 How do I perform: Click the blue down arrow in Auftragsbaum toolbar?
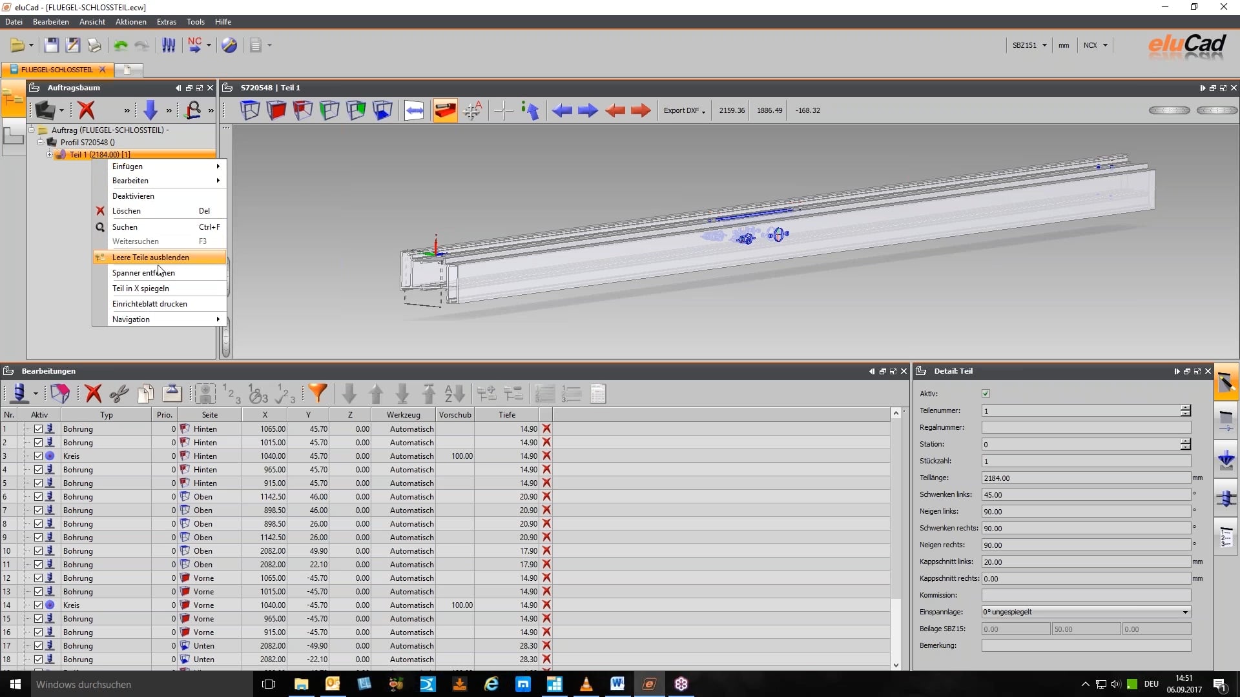[150, 110]
